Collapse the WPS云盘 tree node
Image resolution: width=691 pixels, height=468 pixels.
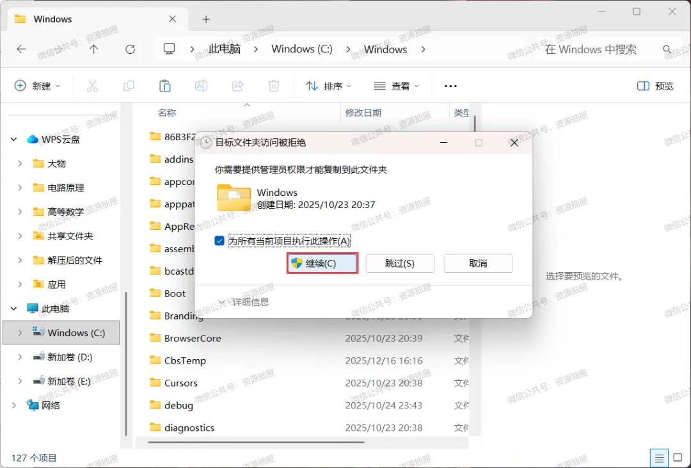coord(13,140)
